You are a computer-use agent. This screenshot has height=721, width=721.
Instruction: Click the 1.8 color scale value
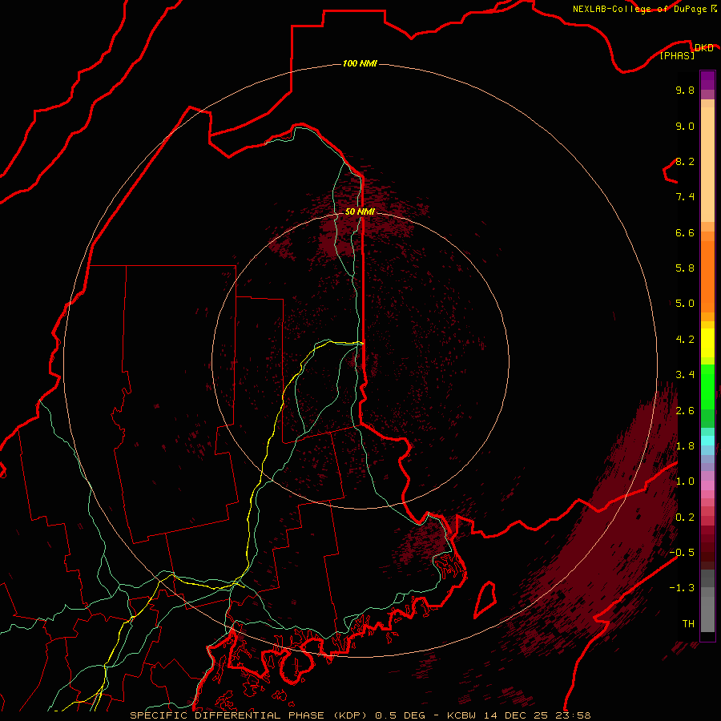pyautogui.click(x=685, y=446)
